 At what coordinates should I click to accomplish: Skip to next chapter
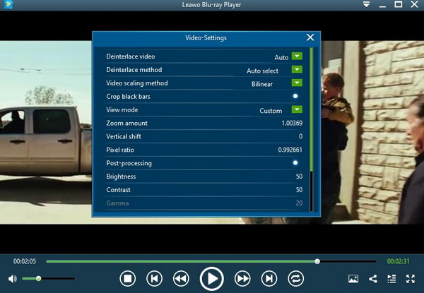[269, 279]
